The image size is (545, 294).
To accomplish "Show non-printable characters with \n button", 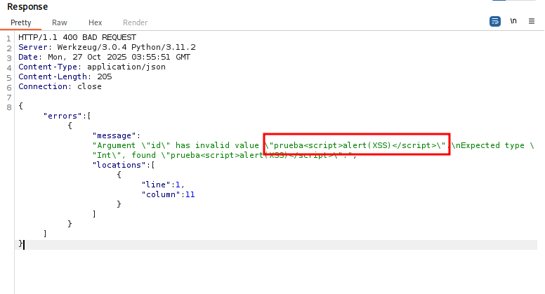I will pyautogui.click(x=513, y=22).
